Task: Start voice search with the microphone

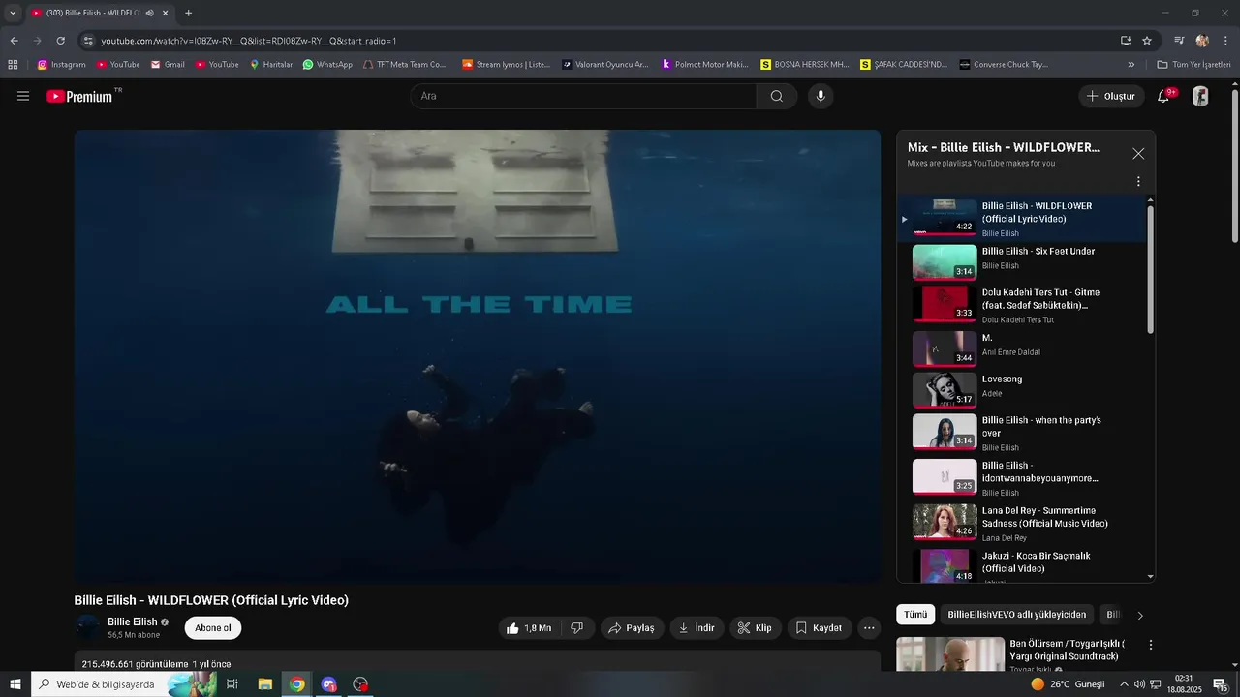Action: (821, 96)
